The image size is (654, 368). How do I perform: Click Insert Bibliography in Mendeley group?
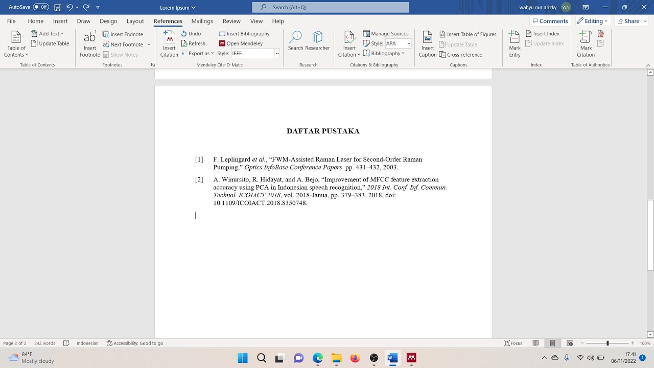click(244, 34)
